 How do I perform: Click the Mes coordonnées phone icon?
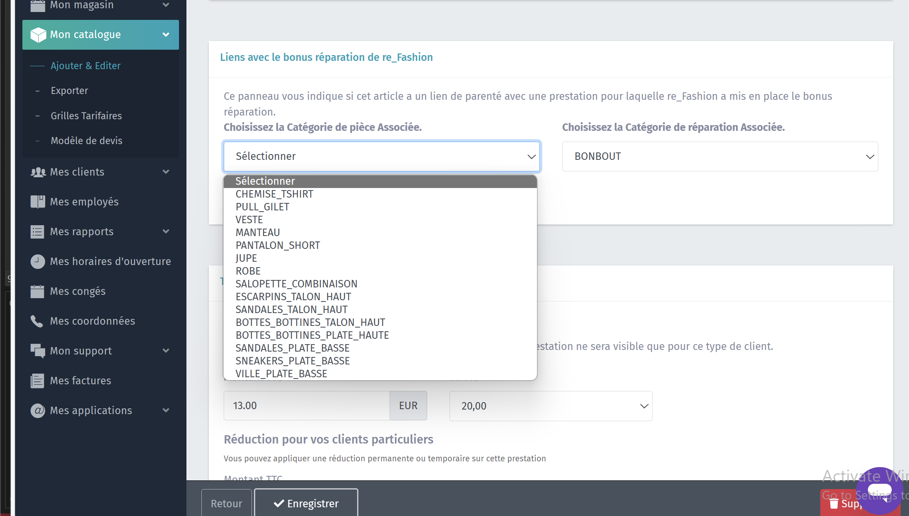tap(37, 321)
